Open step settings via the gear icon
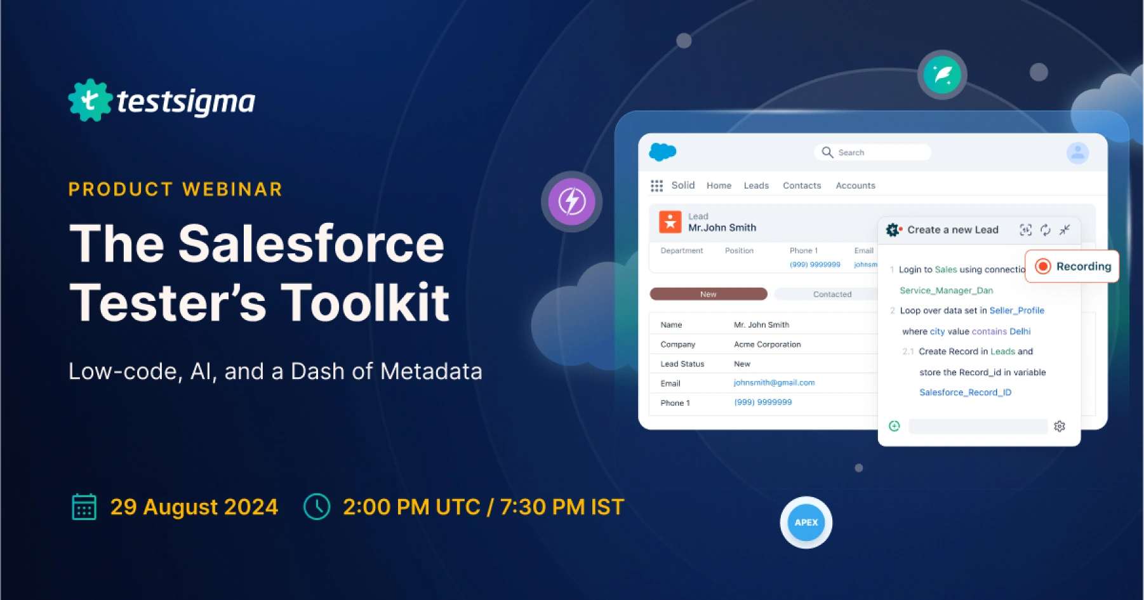The width and height of the screenshot is (1144, 600). tap(1060, 426)
